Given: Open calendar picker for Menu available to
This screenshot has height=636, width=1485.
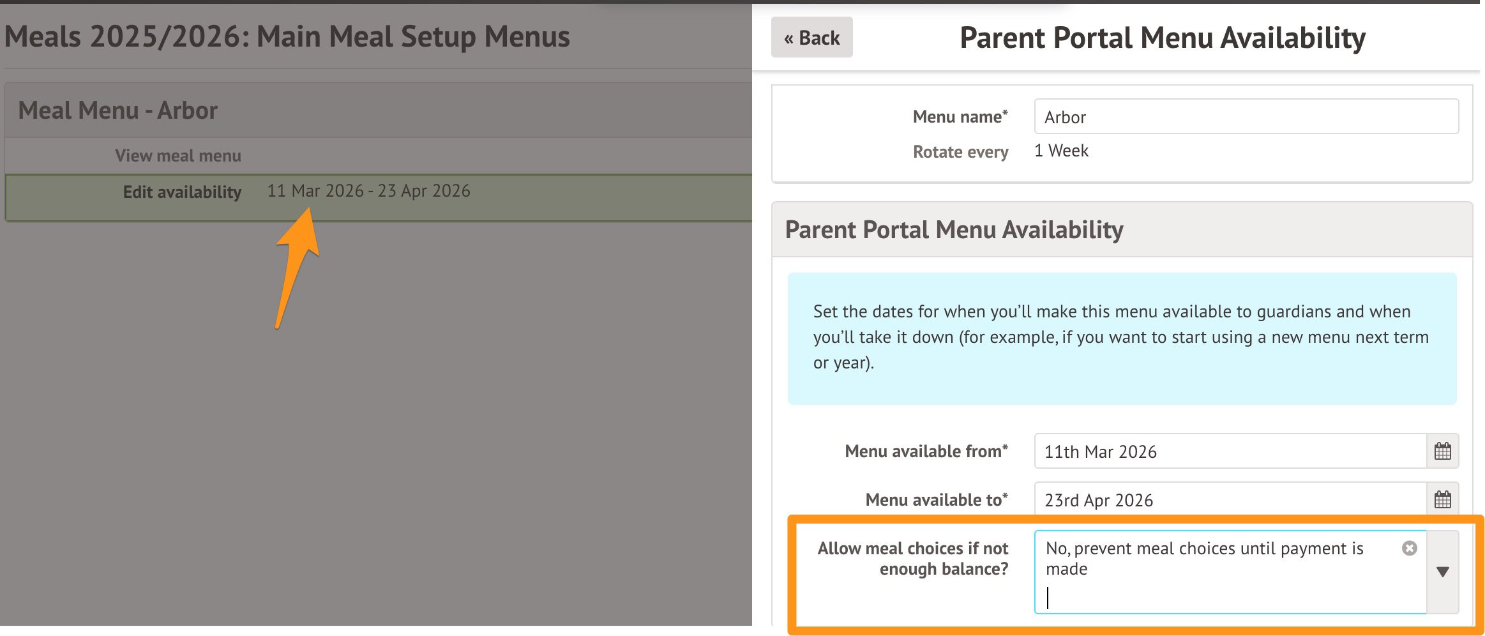Looking at the screenshot, I should pos(1442,499).
